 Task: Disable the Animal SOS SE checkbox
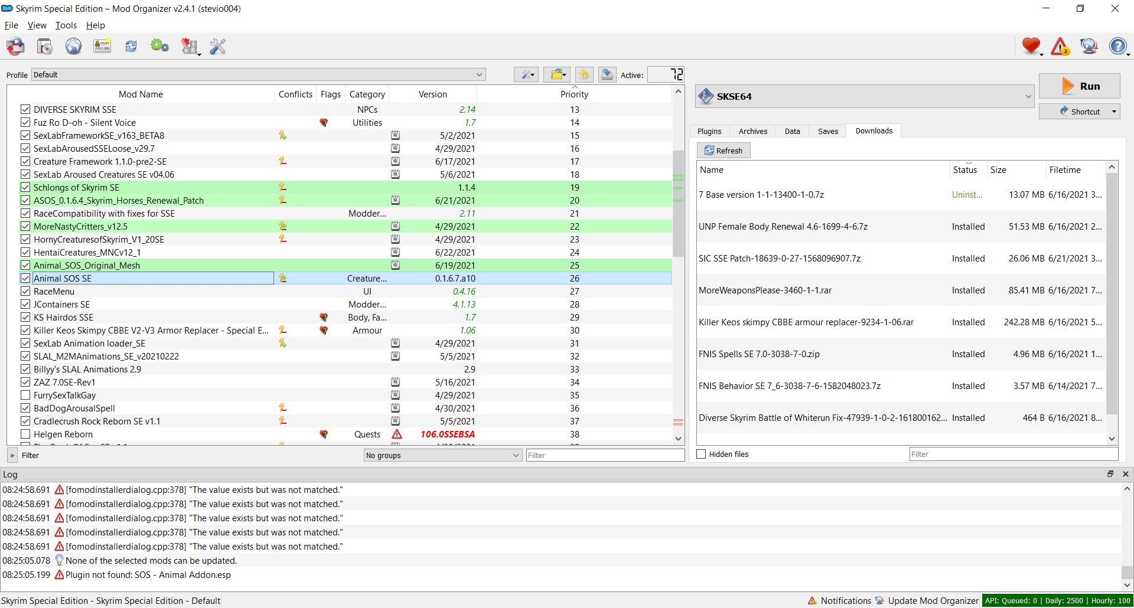coord(25,278)
